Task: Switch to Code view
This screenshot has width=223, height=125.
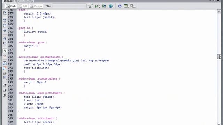Action: [x=11, y=6]
